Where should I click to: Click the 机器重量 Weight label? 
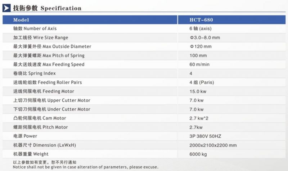[x=31, y=154]
